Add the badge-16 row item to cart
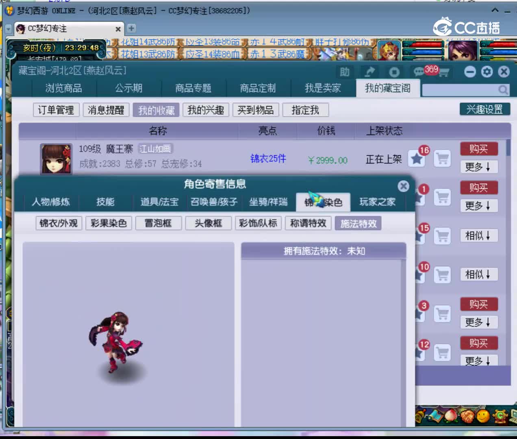 pyautogui.click(x=442, y=159)
